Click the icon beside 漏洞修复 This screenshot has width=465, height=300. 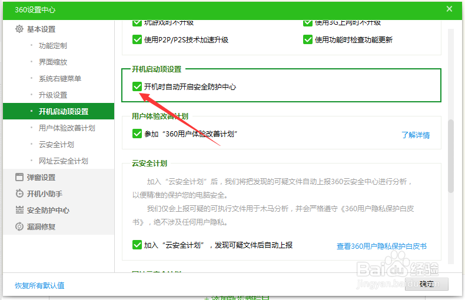coord(19,226)
